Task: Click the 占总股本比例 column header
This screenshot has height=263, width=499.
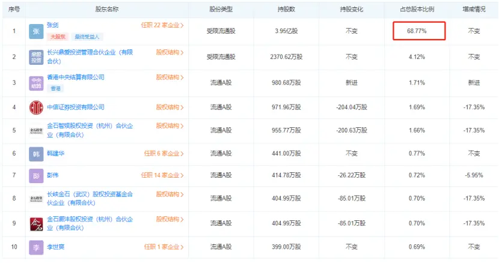Action: [417, 9]
